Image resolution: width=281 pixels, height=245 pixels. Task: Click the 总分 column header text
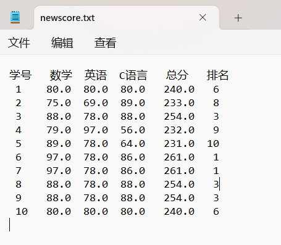177,75
